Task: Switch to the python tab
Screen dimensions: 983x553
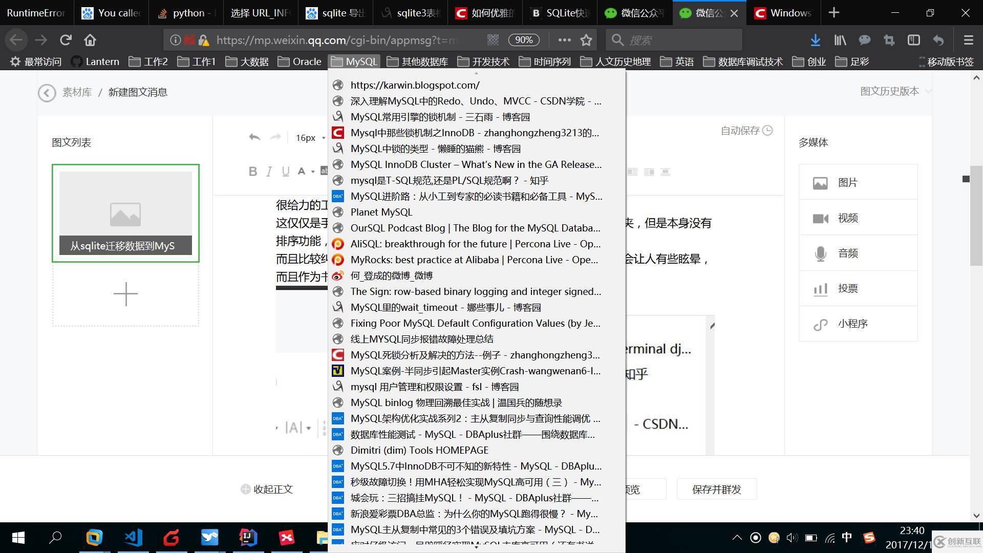Action: 185,13
